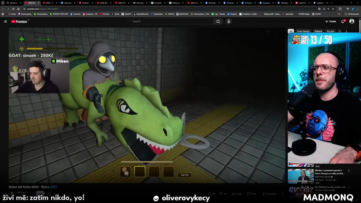Expand hidden bookmarks with the chevron
The height and width of the screenshot is (203, 361).
(x=339, y=14)
